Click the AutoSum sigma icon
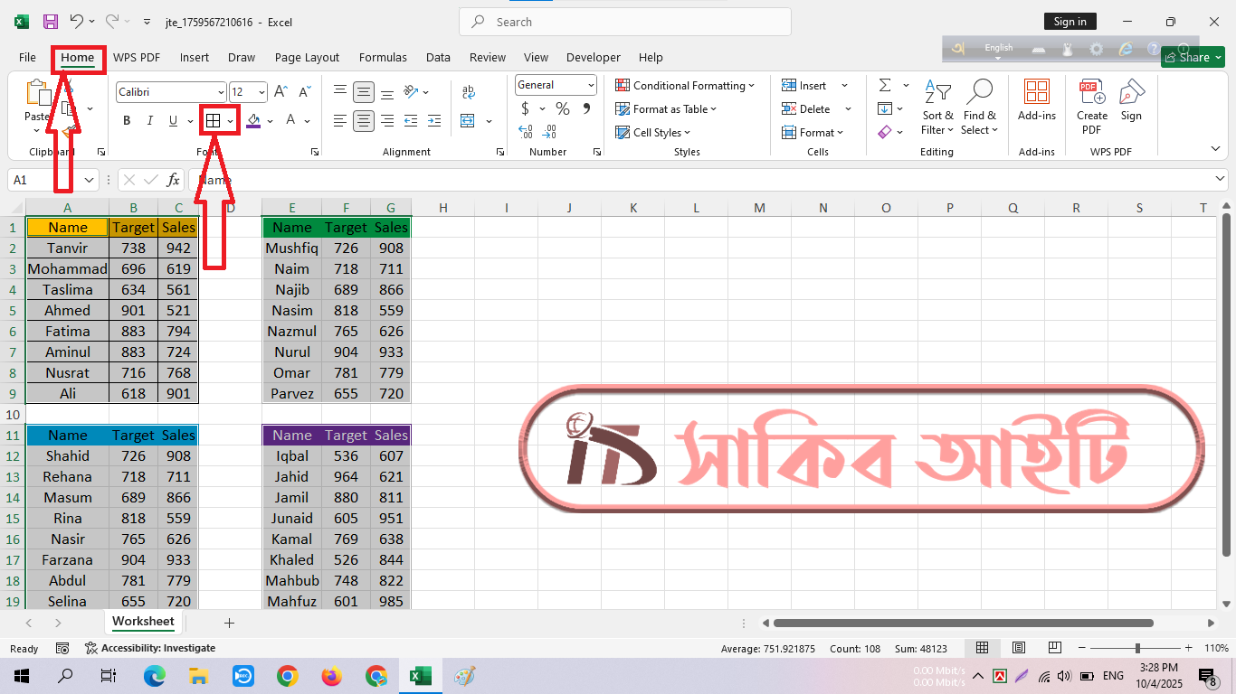1236x694 pixels. pyautogui.click(x=884, y=85)
